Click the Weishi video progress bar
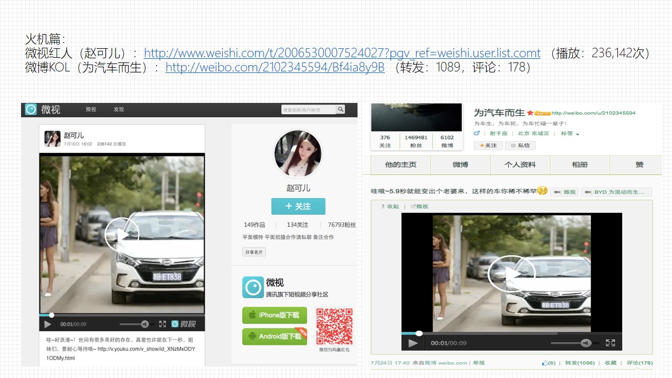 tap(122, 315)
